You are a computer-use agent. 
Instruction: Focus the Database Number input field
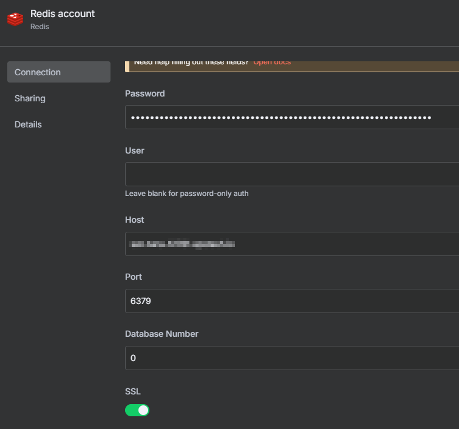(x=291, y=358)
